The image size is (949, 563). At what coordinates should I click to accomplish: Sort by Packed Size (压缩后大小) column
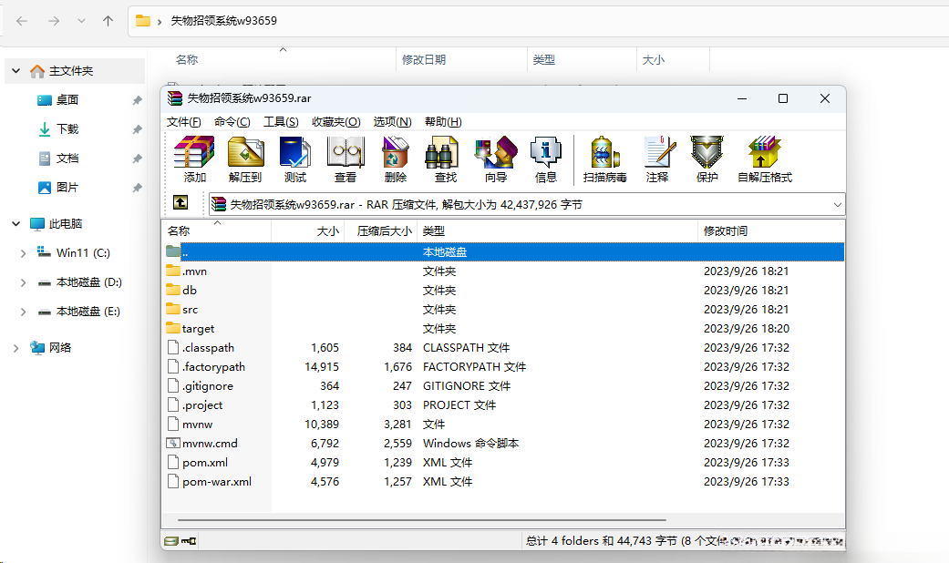381,230
